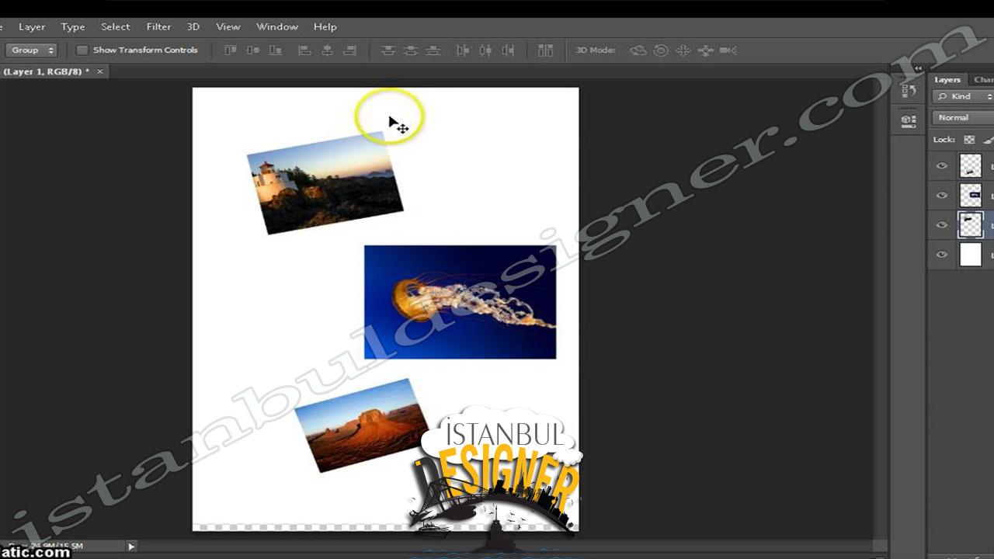Viewport: 994px width, 559px height.
Task: Open the Kind layer filter dropdown
Action: (x=964, y=96)
